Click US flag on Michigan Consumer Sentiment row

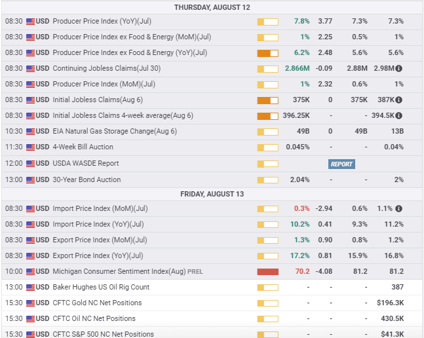point(30,272)
